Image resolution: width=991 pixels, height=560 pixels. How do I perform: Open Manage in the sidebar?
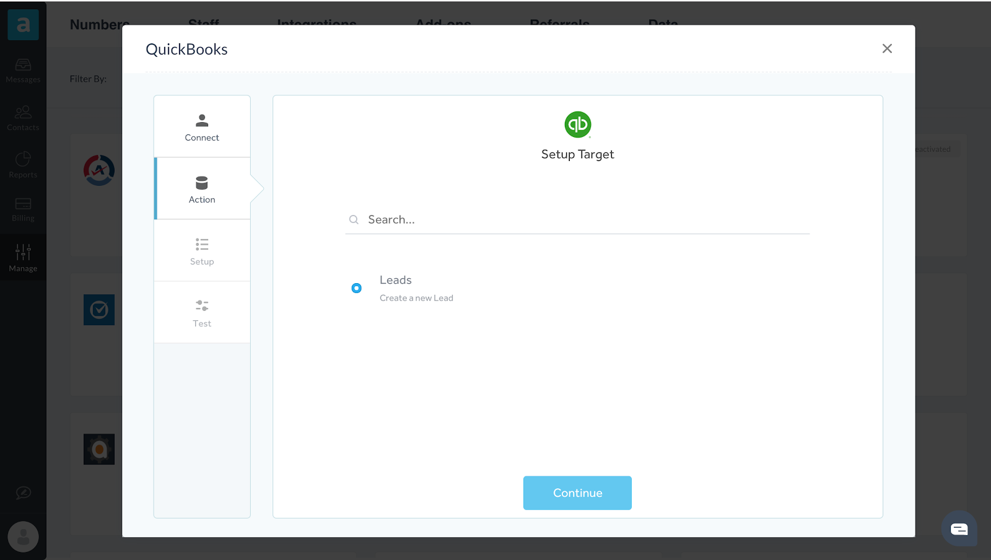23,258
